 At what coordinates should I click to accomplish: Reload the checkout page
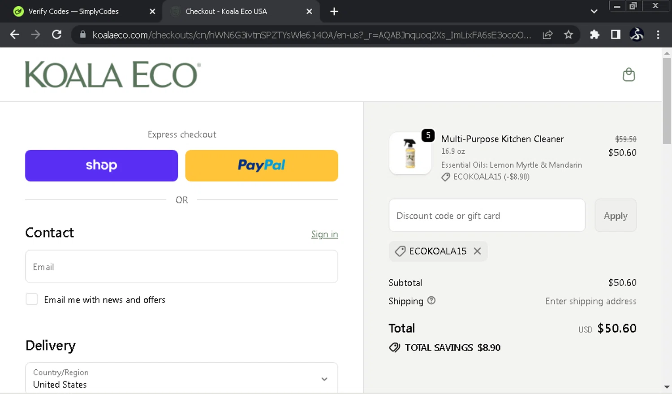pos(56,35)
